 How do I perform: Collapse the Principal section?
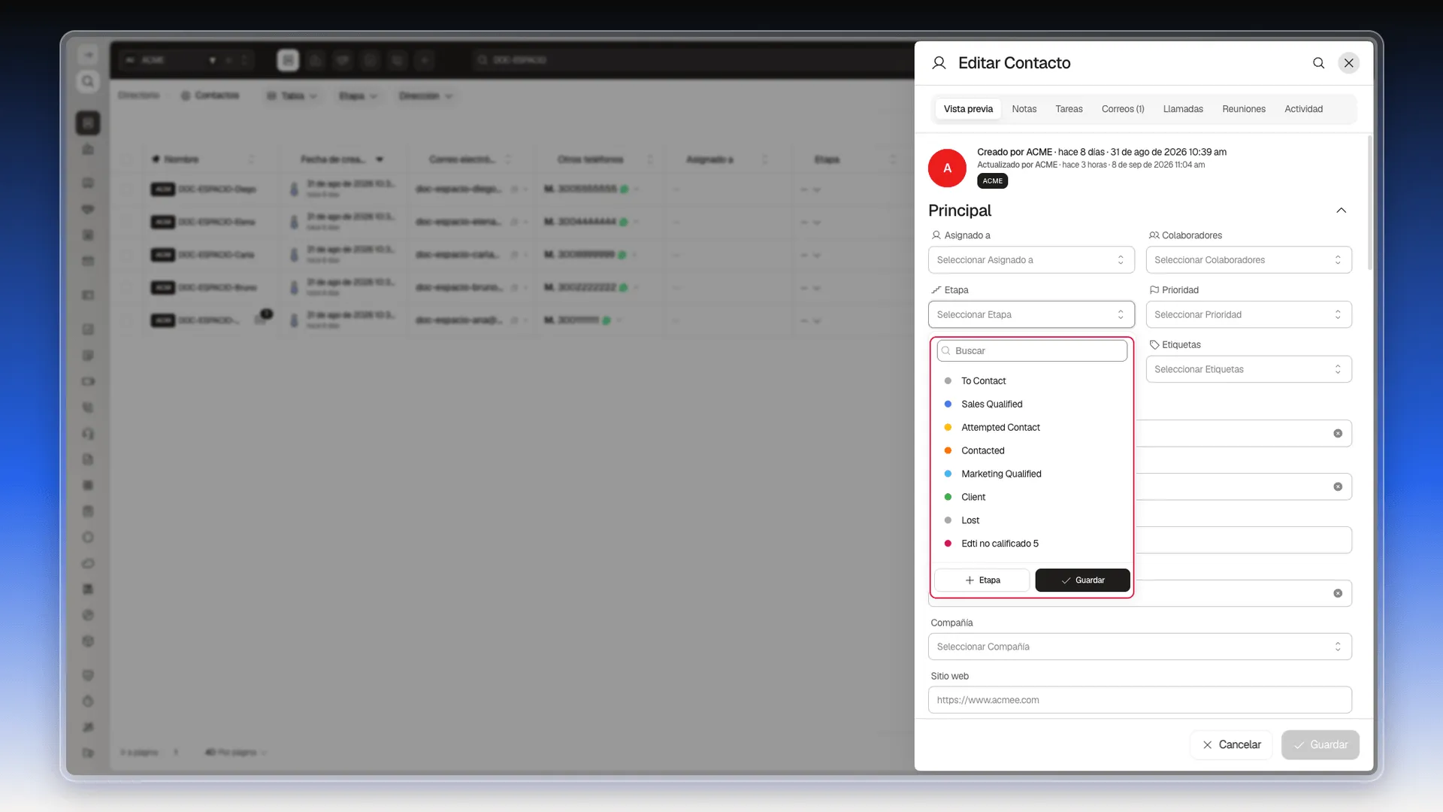coord(1341,211)
